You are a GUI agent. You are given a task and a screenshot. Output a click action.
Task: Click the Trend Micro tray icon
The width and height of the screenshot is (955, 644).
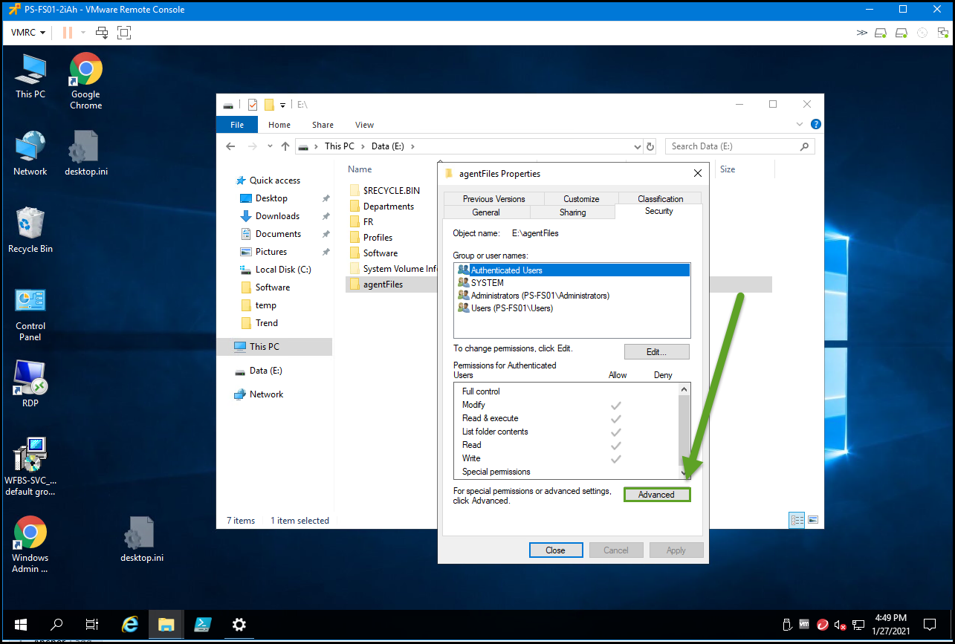[823, 624]
